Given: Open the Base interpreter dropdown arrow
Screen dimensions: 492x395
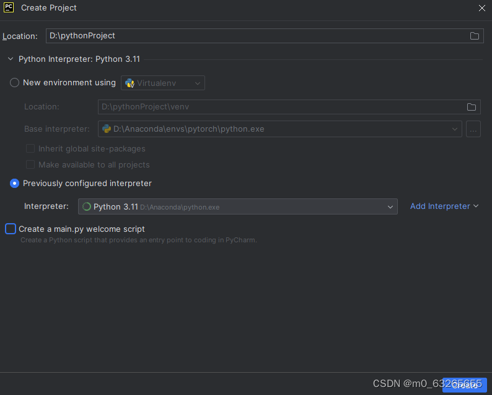Looking at the screenshot, I should pyautogui.click(x=454, y=129).
